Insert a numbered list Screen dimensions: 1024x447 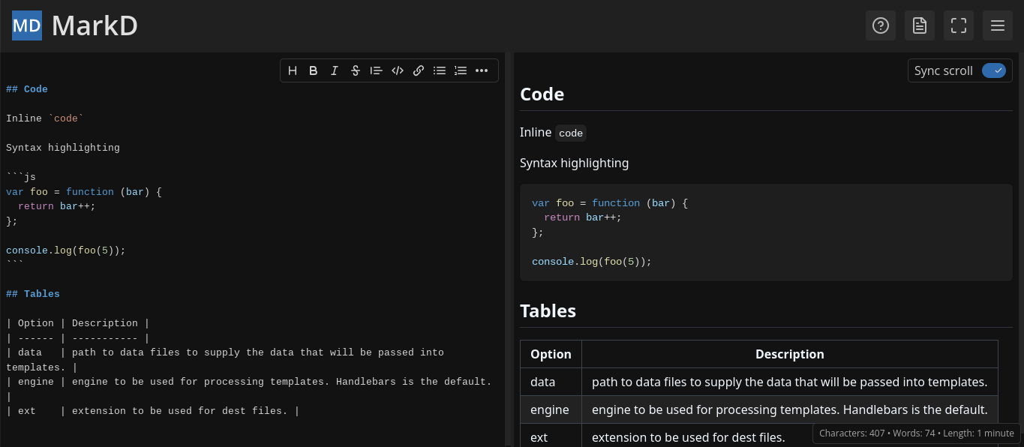pyautogui.click(x=461, y=70)
